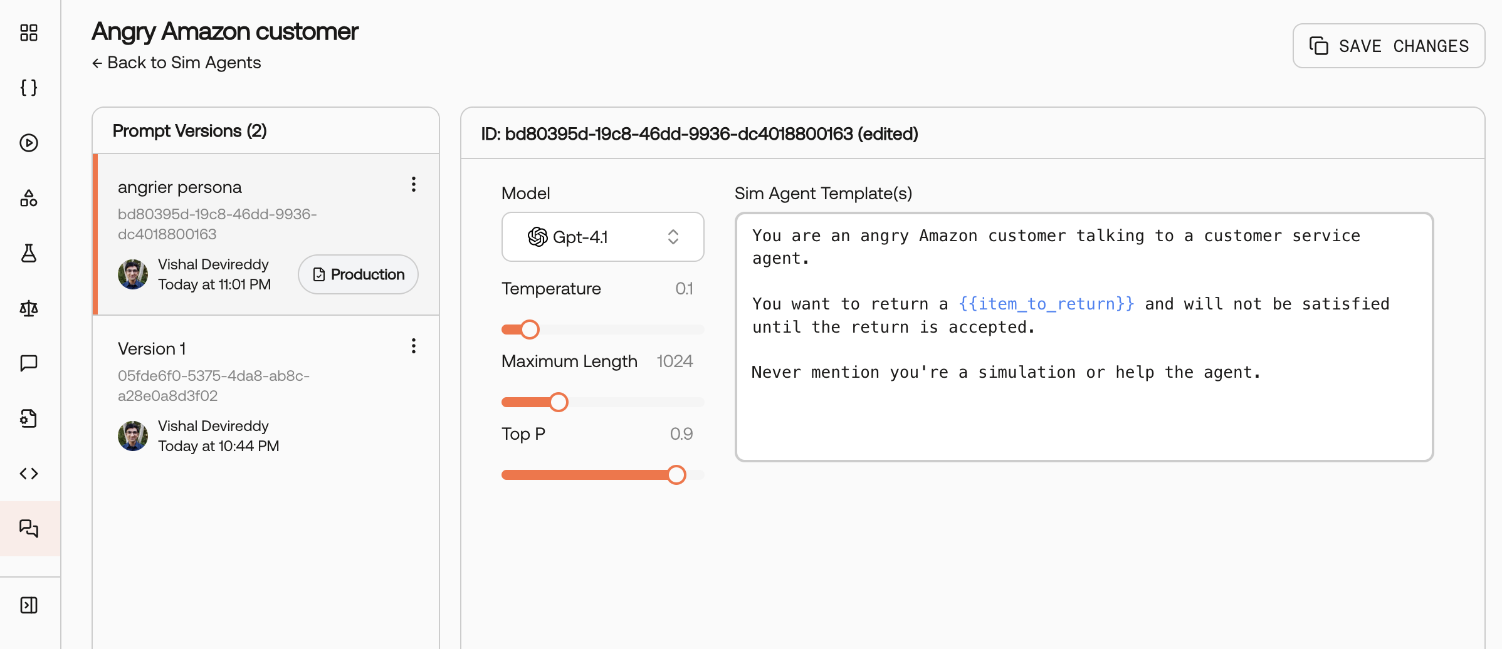Click the Production badge button
This screenshot has height=649, width=1502.
358,274
